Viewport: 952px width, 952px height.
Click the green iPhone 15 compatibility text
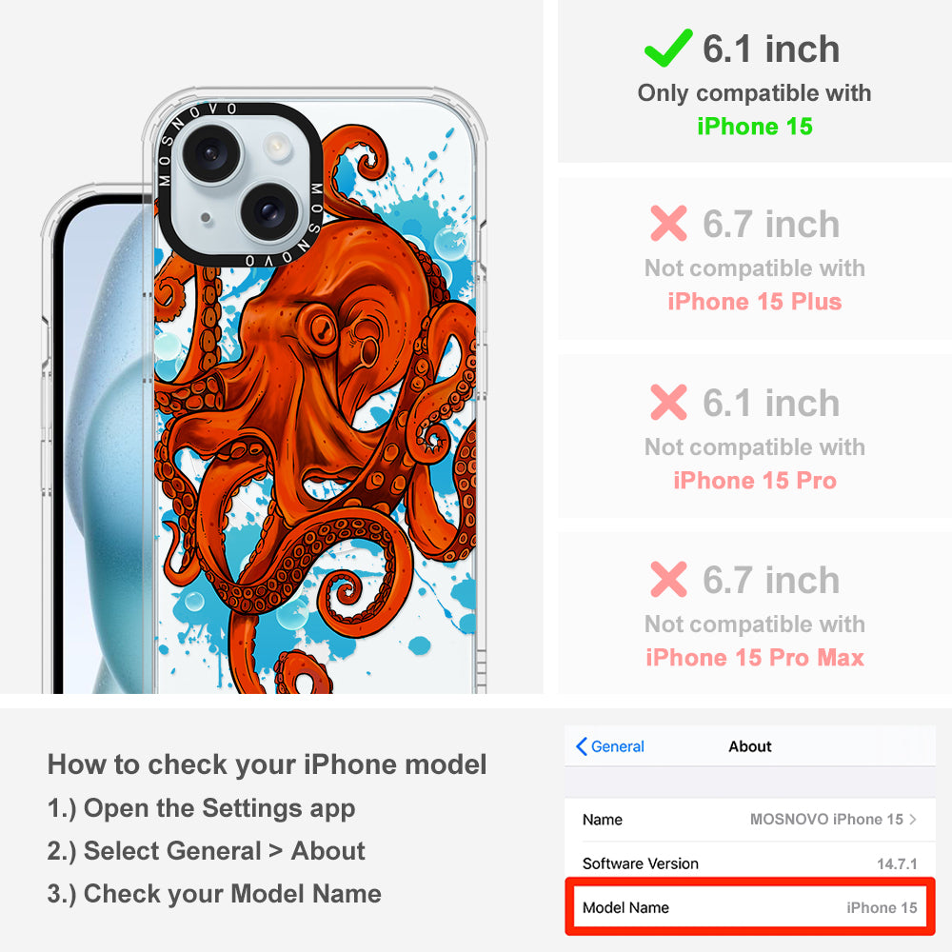755,127
